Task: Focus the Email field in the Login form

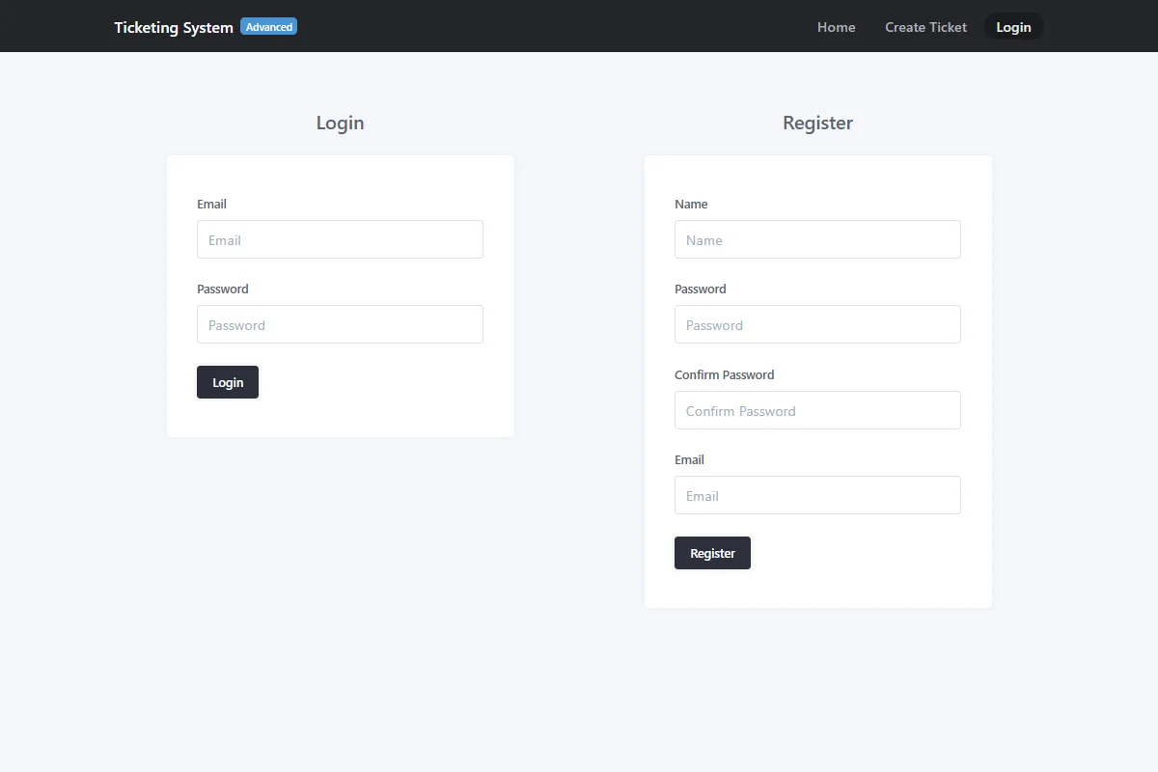Action: (x=340, y=239)
